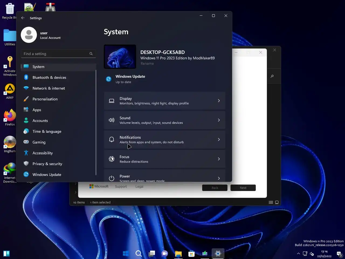The image size is (345, 259).
Task: Click Back in the background window
Action: coord(215,188)
